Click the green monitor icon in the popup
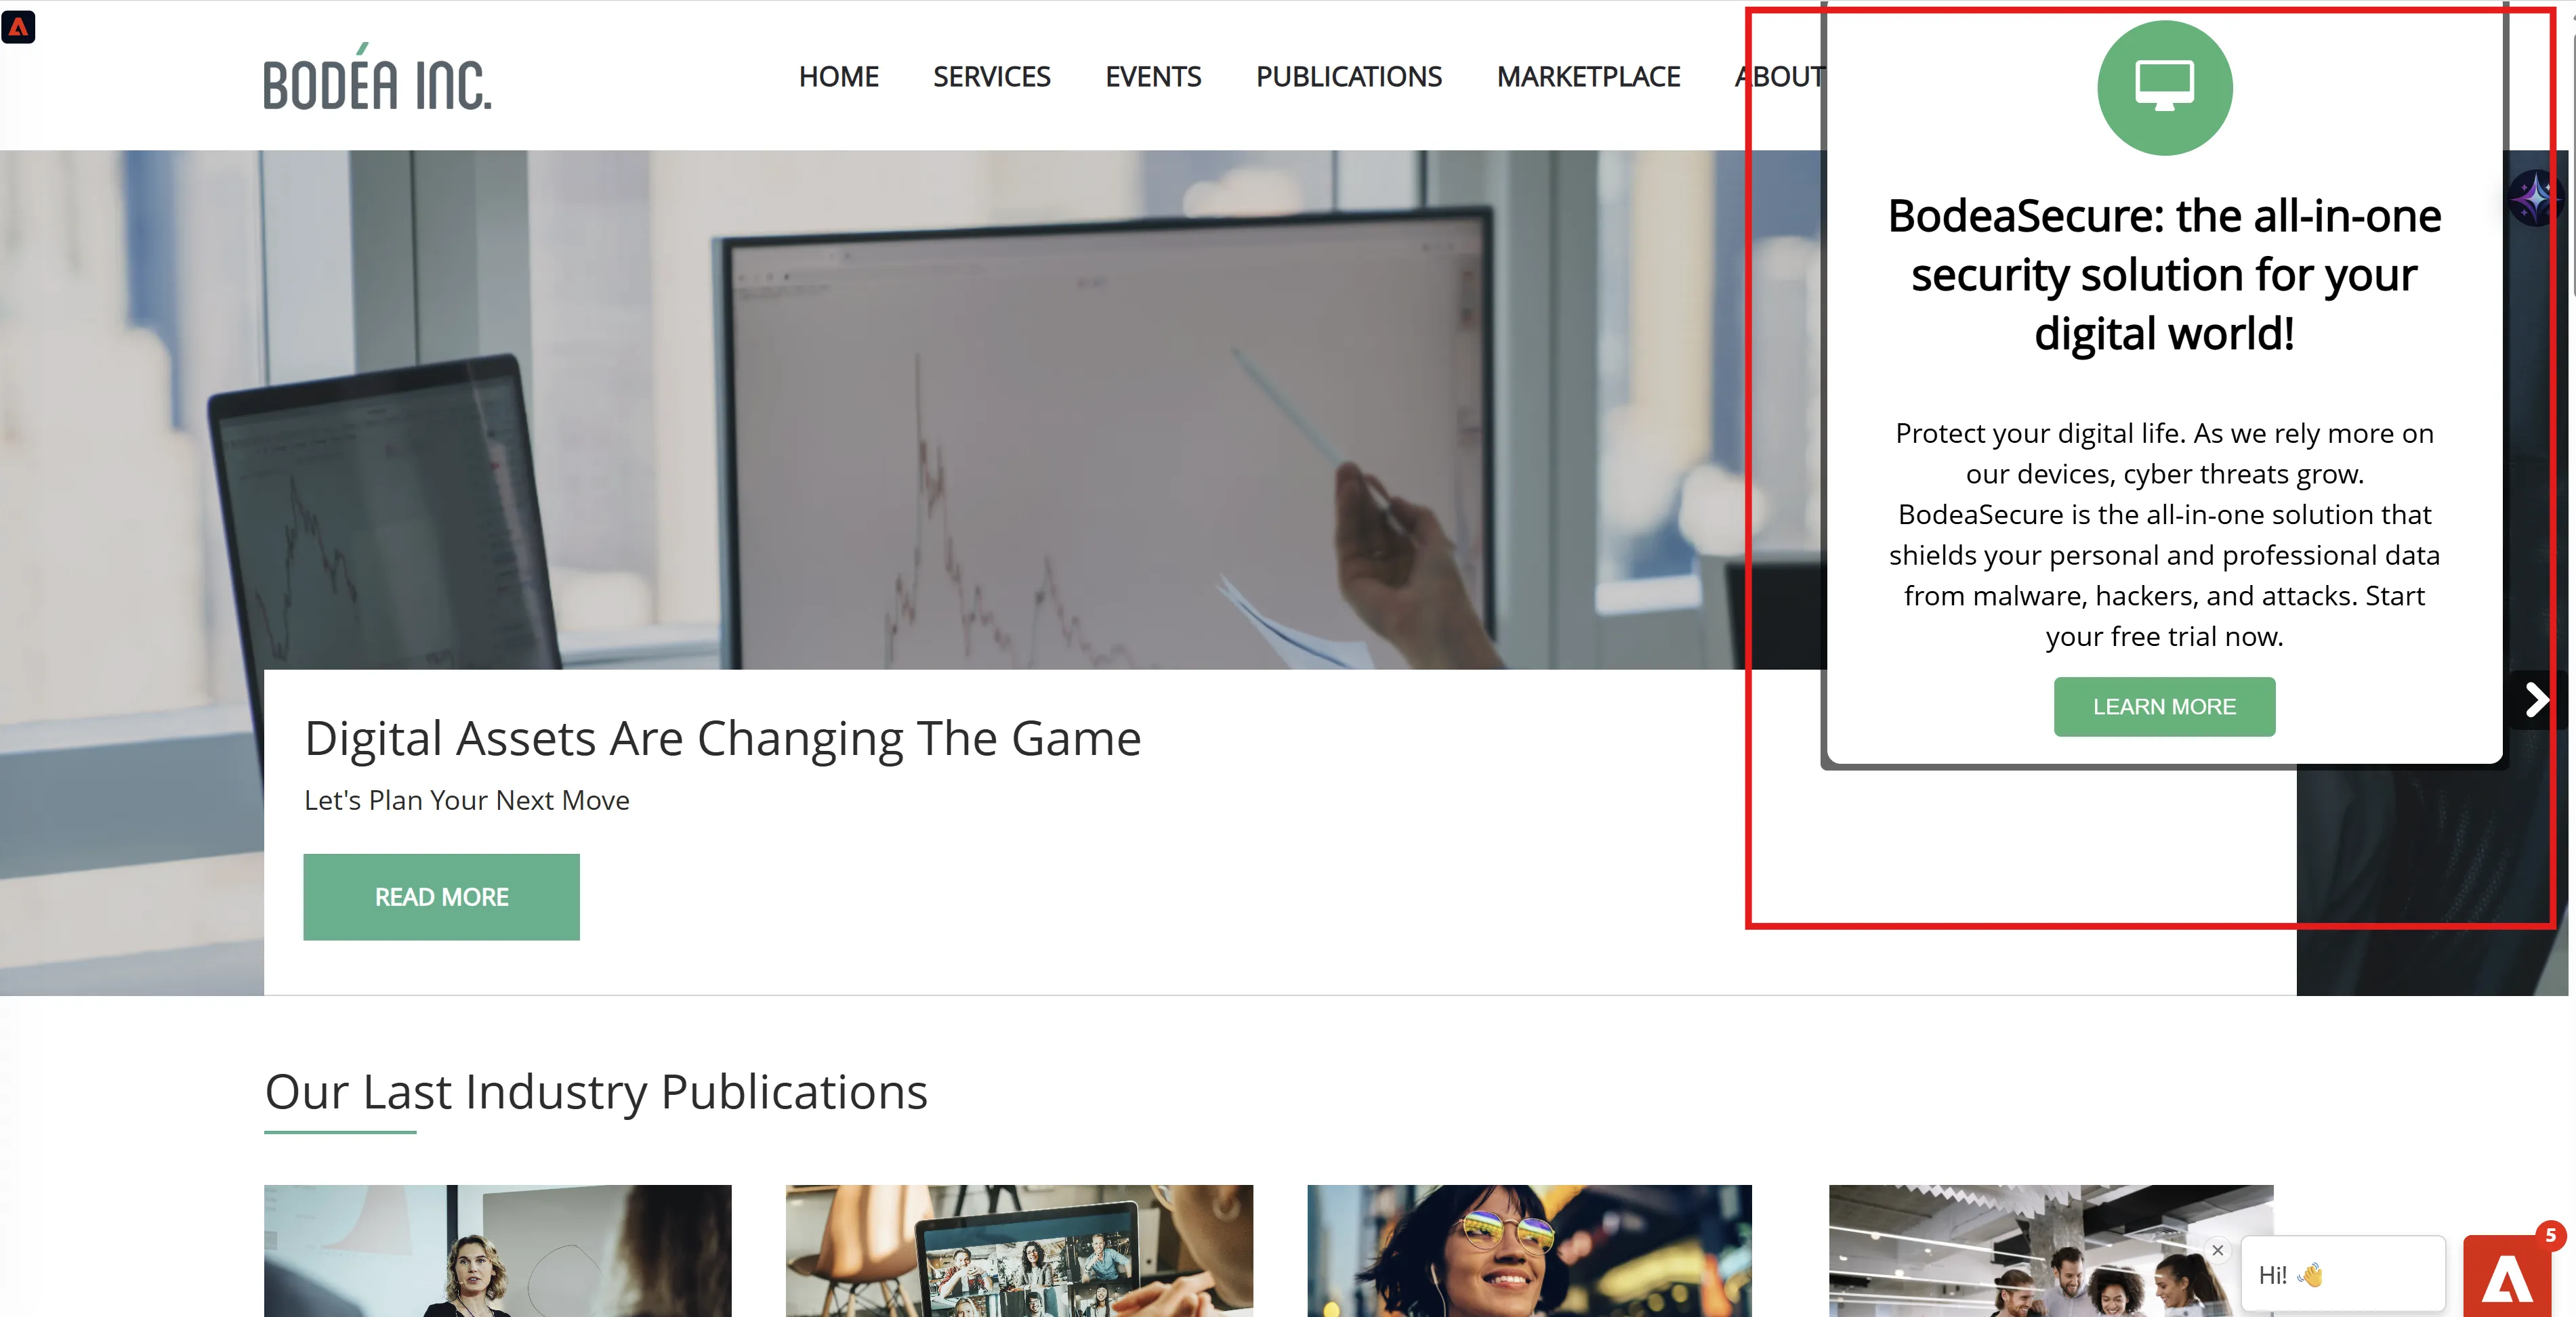 2164,87
